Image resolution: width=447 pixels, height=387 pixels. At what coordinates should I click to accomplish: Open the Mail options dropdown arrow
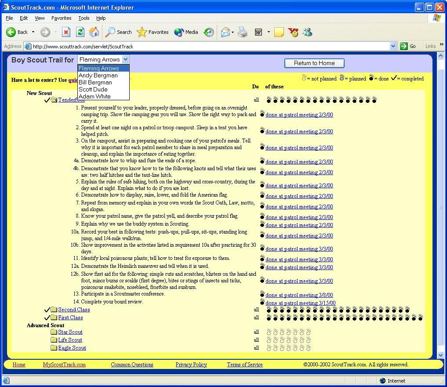(x=233, y=32)
